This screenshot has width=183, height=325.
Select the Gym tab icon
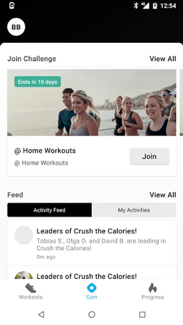tap(91, 288)
